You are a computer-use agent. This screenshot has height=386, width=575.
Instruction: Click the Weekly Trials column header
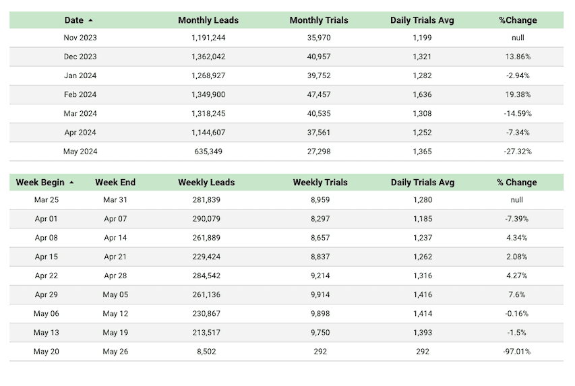point(320,182)
